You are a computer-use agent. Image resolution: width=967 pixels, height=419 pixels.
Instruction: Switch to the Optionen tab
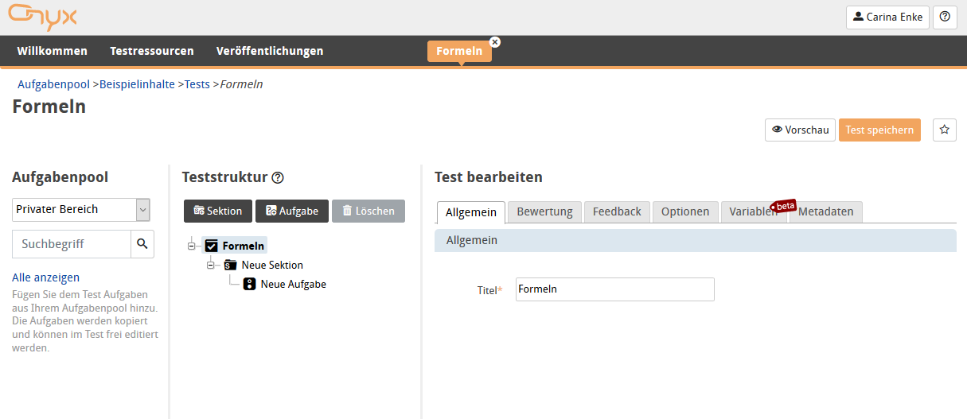coord(685,211)
